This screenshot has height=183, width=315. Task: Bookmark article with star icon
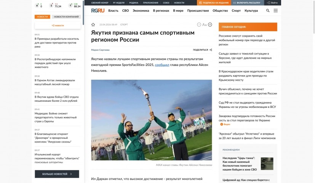click(93, 24)
